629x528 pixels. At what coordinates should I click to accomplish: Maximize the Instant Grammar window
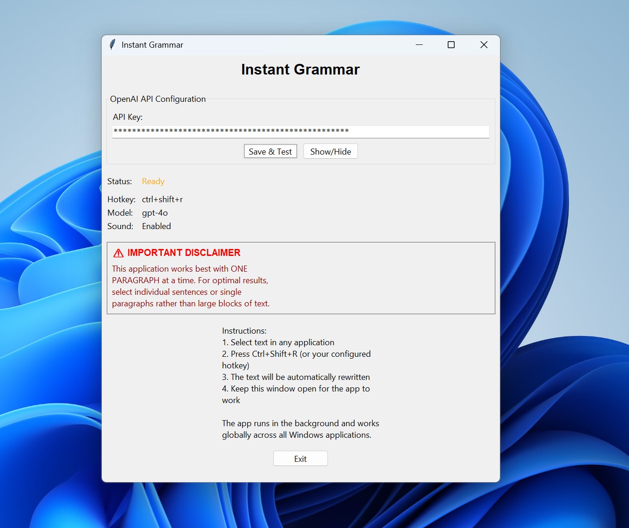tap(451, 44)
